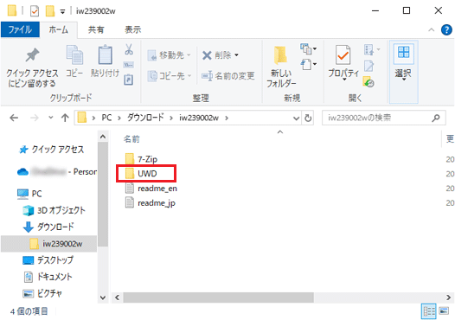The height and width of the screenshot is (320, 455).
Task: Switch to the View (表示) tab
Action: pos(132,29)
